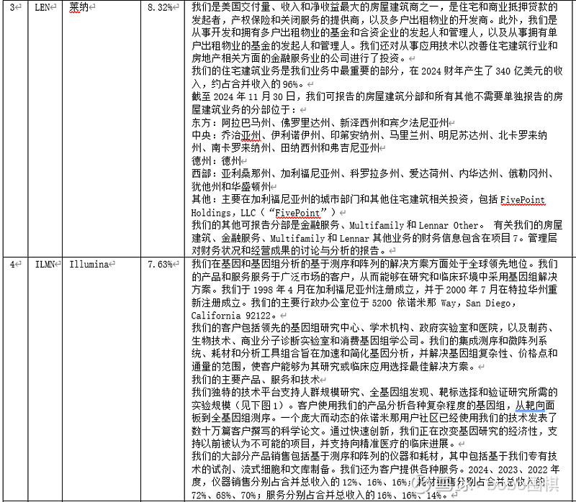576x502 pixels.
Task: Select the ticker cell "ILMN"
Action: [x=45, y=264]
